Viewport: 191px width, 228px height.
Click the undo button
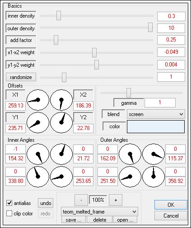pos(46,203)
